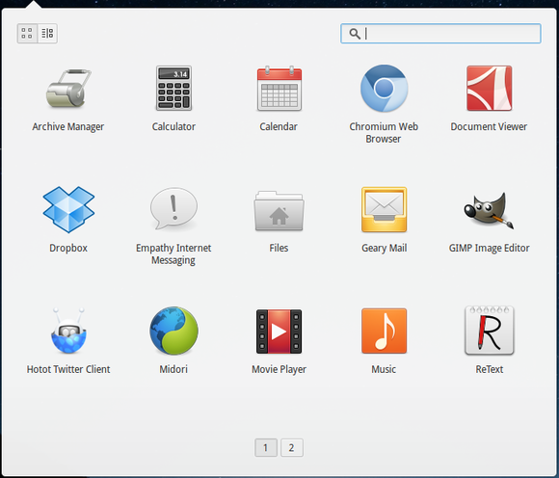Image resolution: width=559 pixels, height=478 pixels.
Task: Open the Document Viewer icon
Action: [490, 88]
